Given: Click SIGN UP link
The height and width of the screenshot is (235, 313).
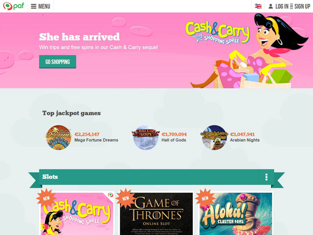Looking at the screenshot, I should coord(302,6).
